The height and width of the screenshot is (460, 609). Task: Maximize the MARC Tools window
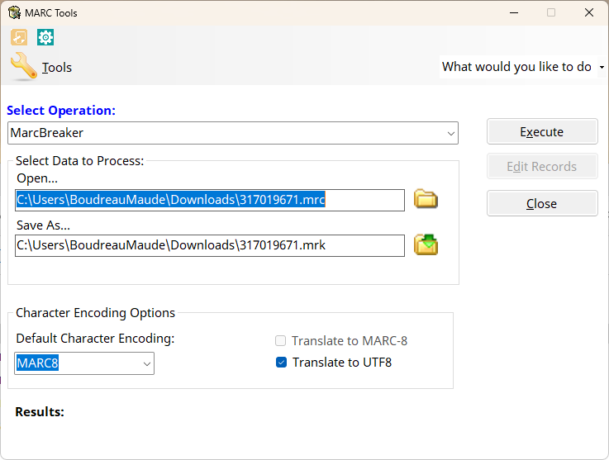click(x=551, y=12)
